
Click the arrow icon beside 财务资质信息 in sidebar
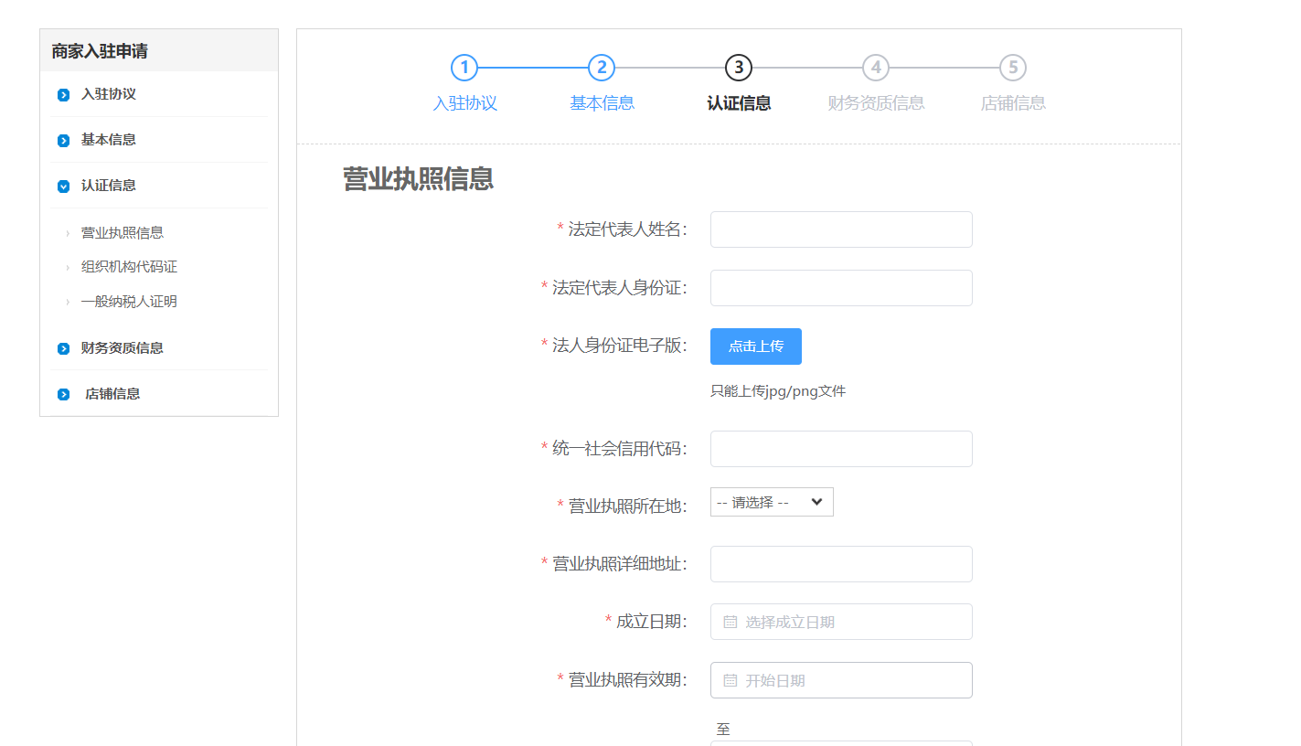(63, 349)
